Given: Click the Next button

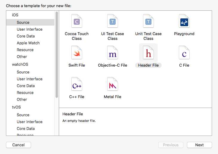Looking at the screenshot, I should 199,145.
